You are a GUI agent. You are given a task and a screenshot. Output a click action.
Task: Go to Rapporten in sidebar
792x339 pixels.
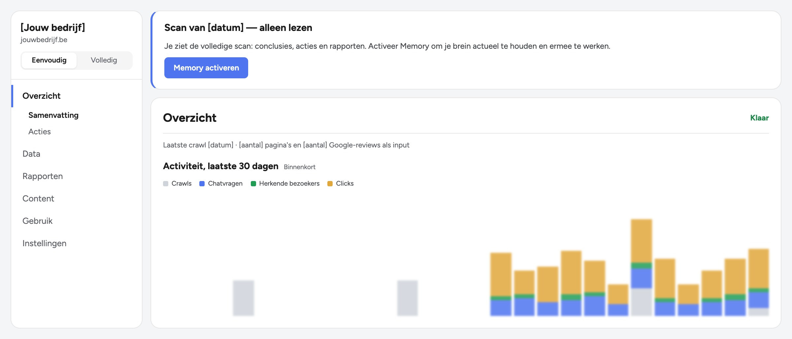(43, 176)
